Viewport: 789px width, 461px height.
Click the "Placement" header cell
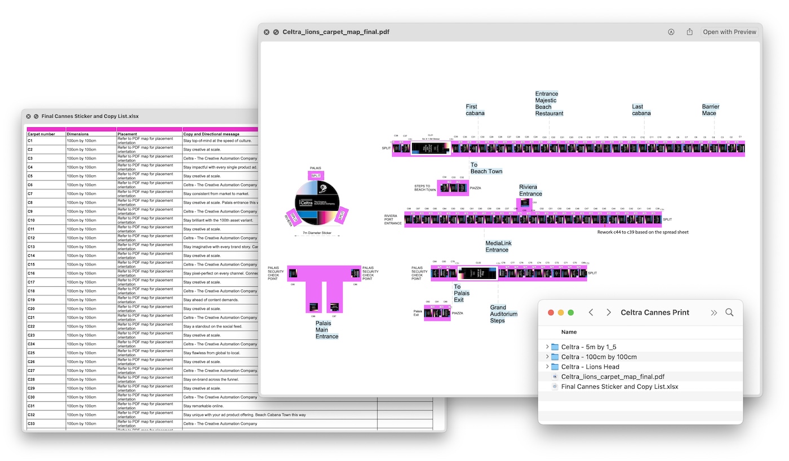(x=149, y=134)
